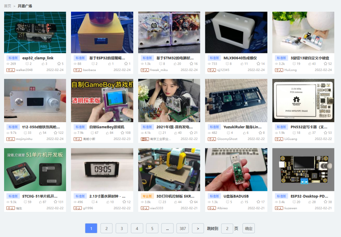Click the views eye icon on U盘版BADUSB card
Viewport: 341px width, 237px height.
[x=210, y=202]
